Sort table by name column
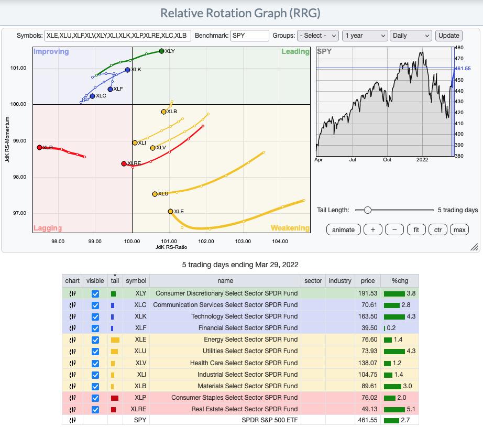Image resolution: width=483 pixels, height=427 pixels. point(225,281)
